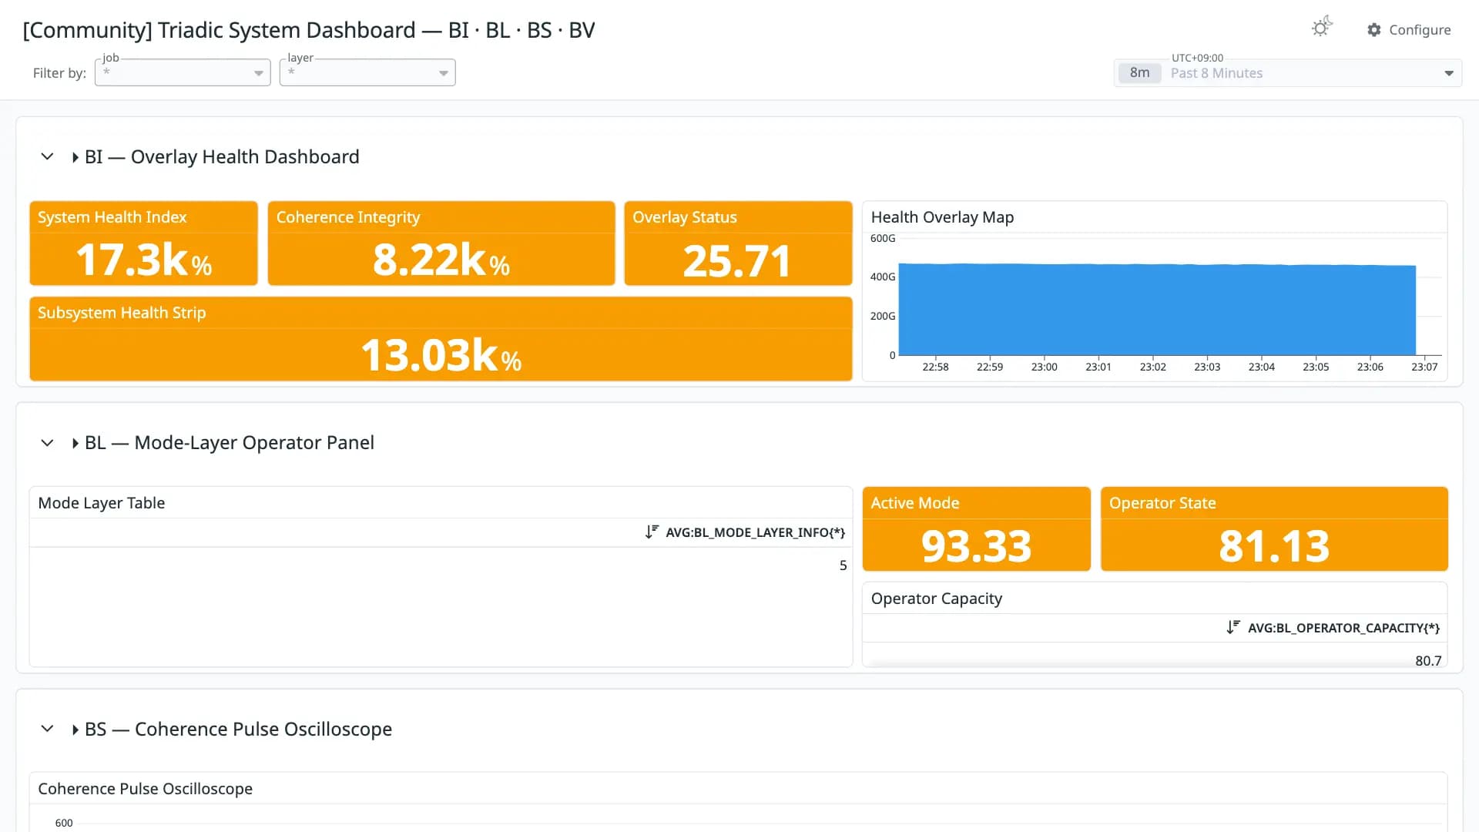The width and height of the screenshot is (1479, 832).
Task: Click the Health Overlay Map title
Action: pyautogui.click(x=942, y=217)
